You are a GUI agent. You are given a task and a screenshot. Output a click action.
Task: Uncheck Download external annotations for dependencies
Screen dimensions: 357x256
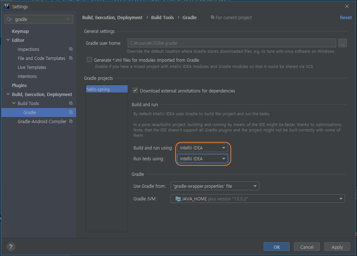[x=135, y=91]
